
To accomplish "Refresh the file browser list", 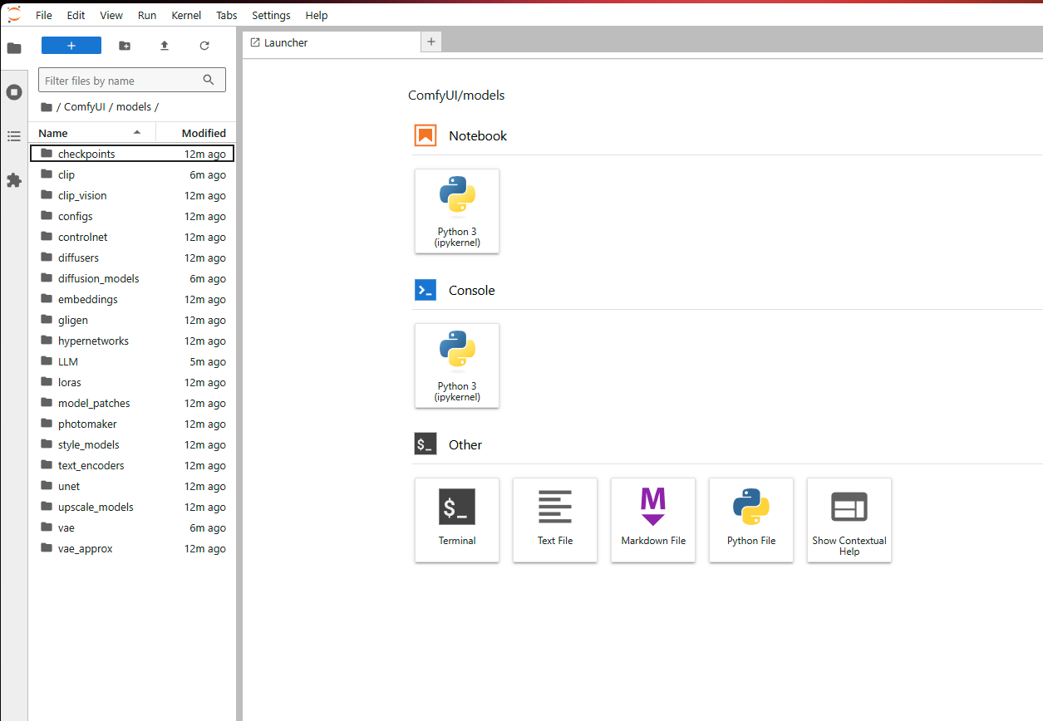I will (204, 46).
